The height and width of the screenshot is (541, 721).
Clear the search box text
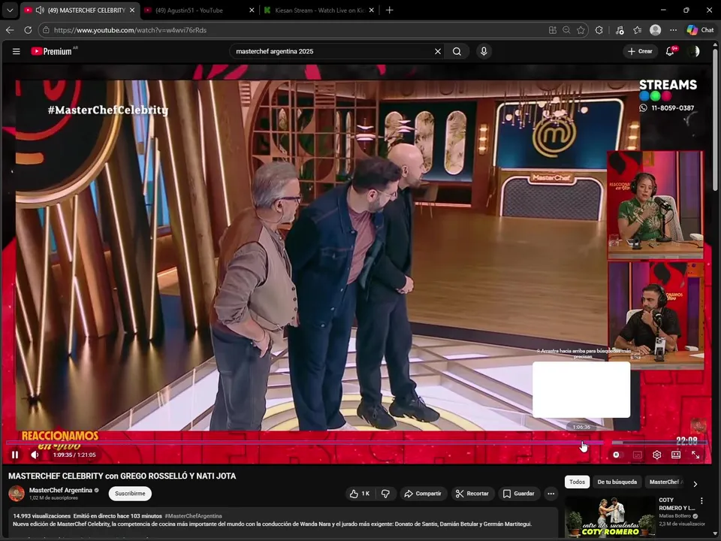(438, 51)
